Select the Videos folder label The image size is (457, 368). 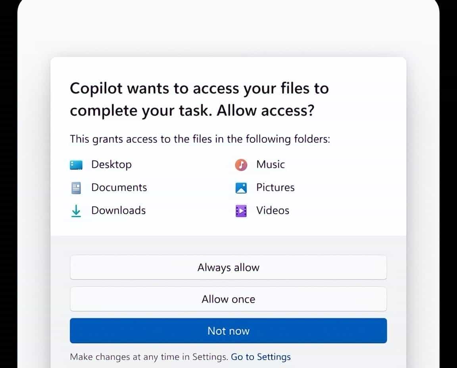(273, 211)
